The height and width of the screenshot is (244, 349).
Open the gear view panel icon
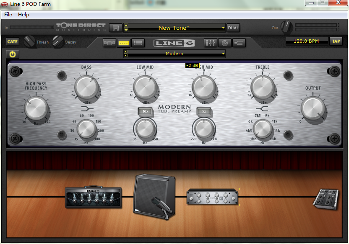[109, 43]
